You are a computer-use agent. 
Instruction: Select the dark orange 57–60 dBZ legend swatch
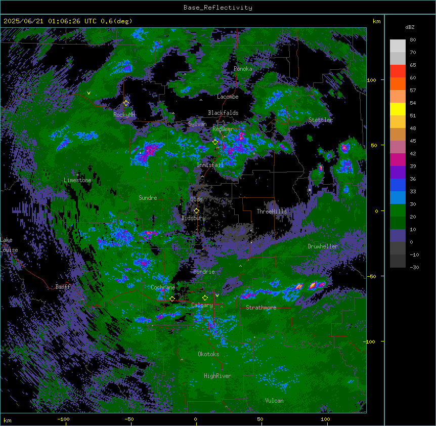[398, 83]
